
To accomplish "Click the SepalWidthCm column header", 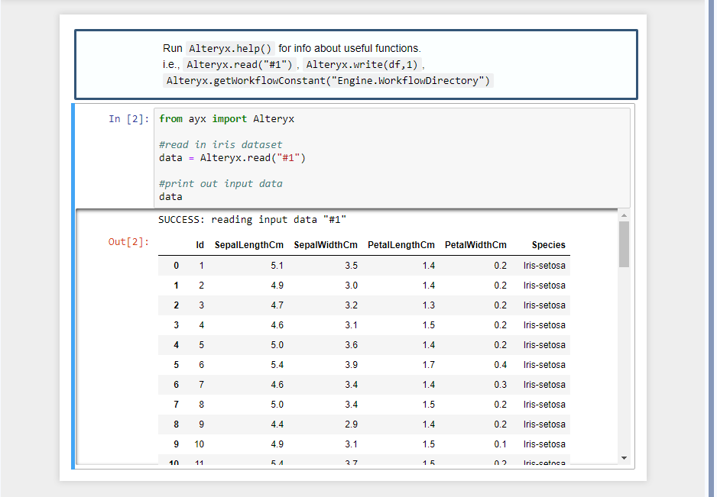I will (x=326, y=245).
